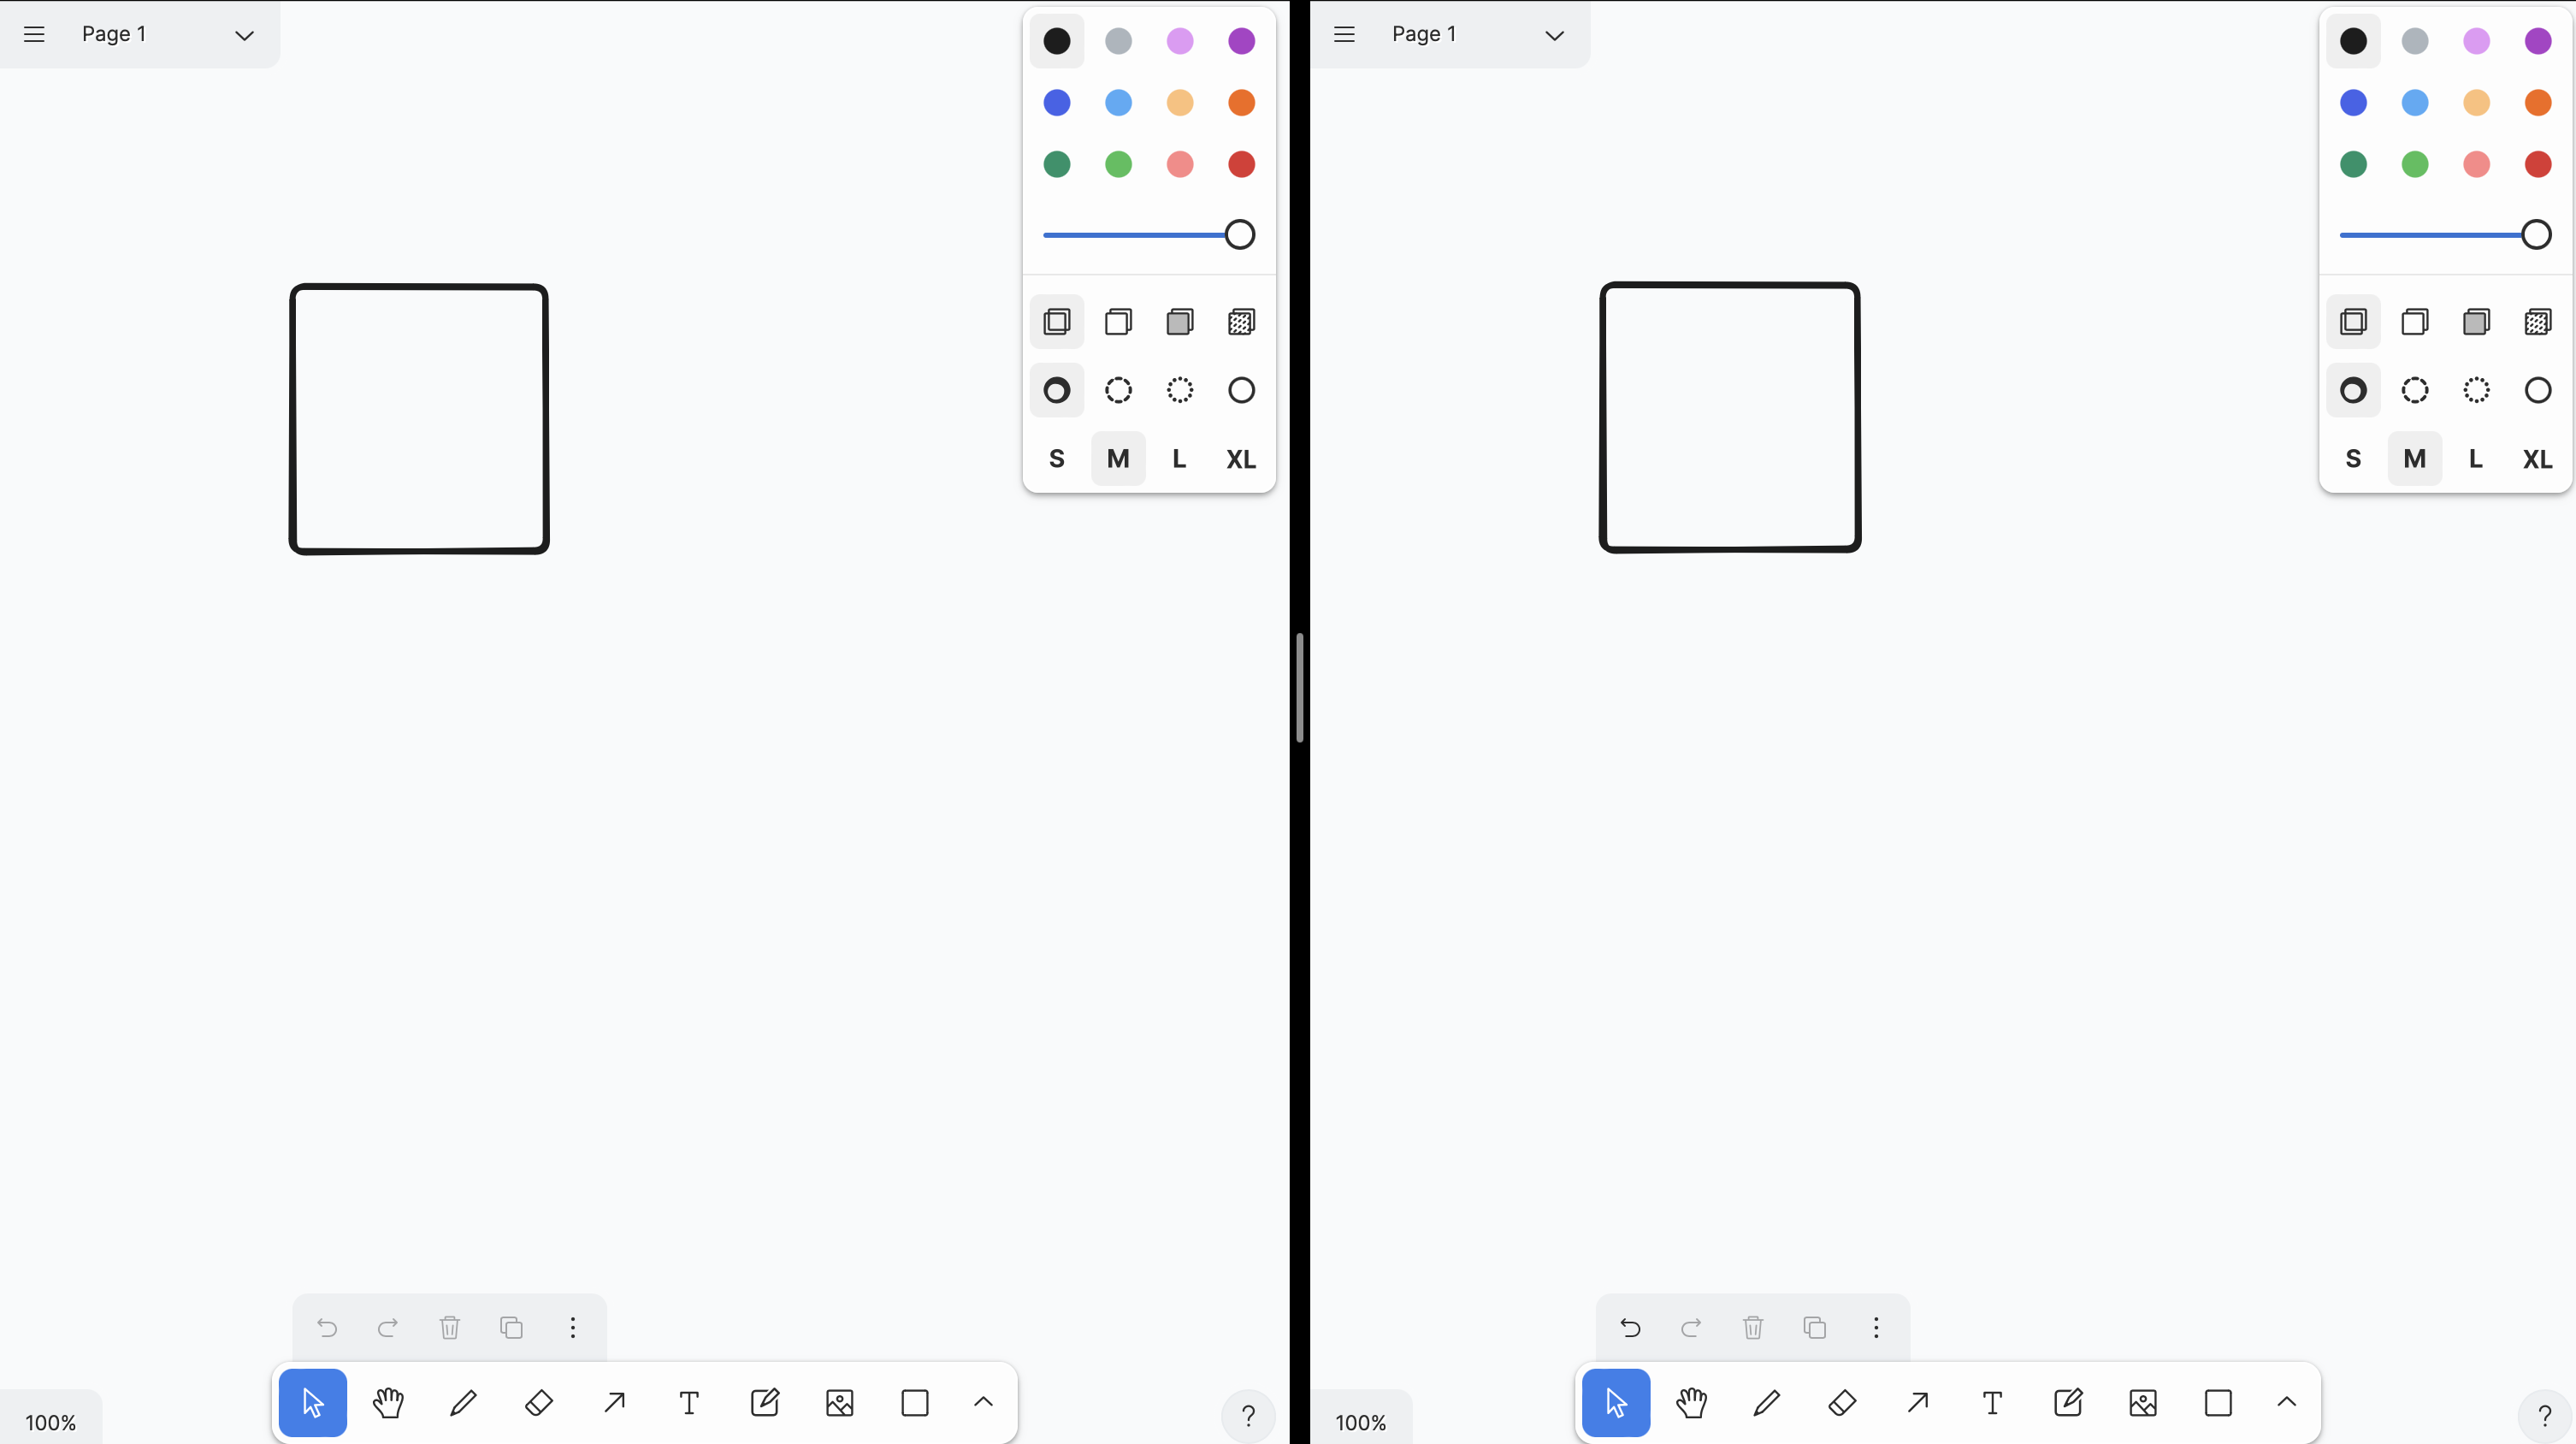Choose the Rectangle shape tool
This screenshot has height=1444, width=2576.
coord(915,1403)
